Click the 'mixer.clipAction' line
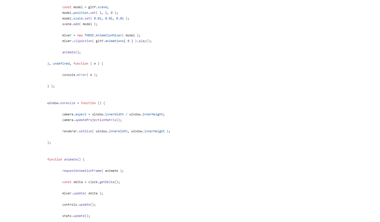The height and width of the screenshot is (222, 380). click(107, 41)
